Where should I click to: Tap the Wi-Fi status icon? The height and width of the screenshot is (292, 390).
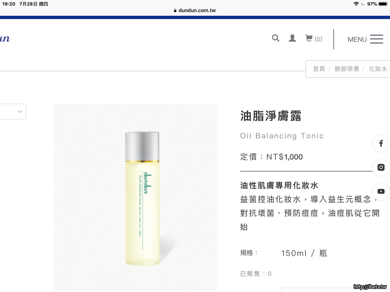(x=356, y=4)
